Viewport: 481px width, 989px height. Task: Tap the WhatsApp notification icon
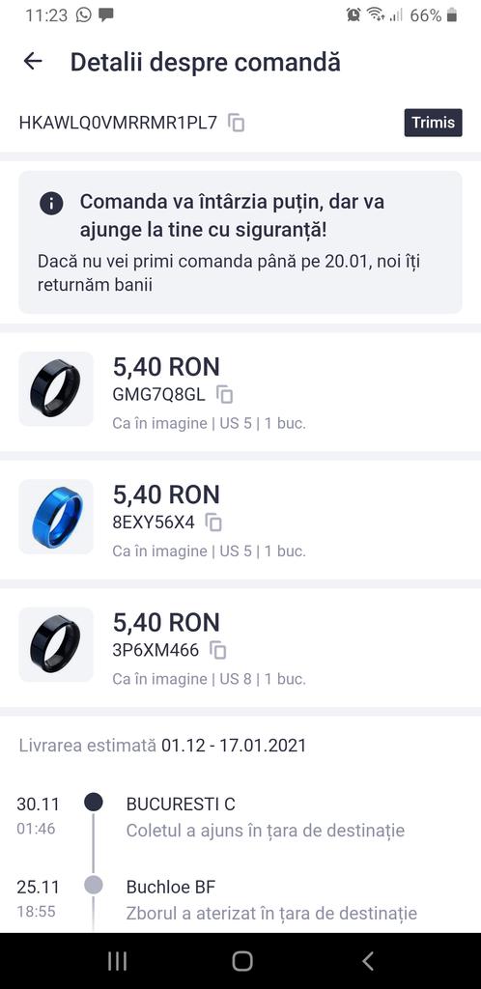[x=83, y=15]
